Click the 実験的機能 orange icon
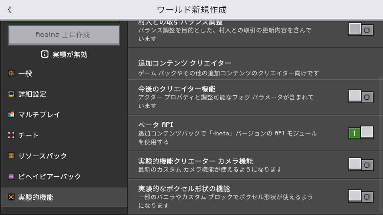383x215 pixels. 11,197
